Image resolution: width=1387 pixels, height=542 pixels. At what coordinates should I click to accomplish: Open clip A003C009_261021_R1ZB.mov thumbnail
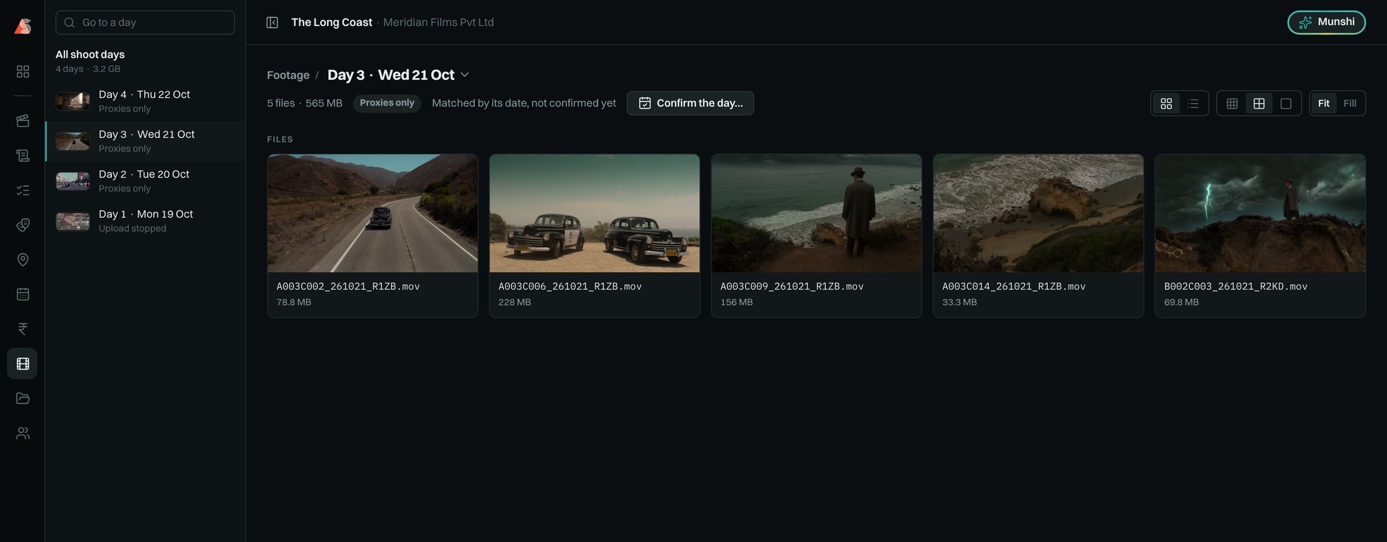coord(817,213)
